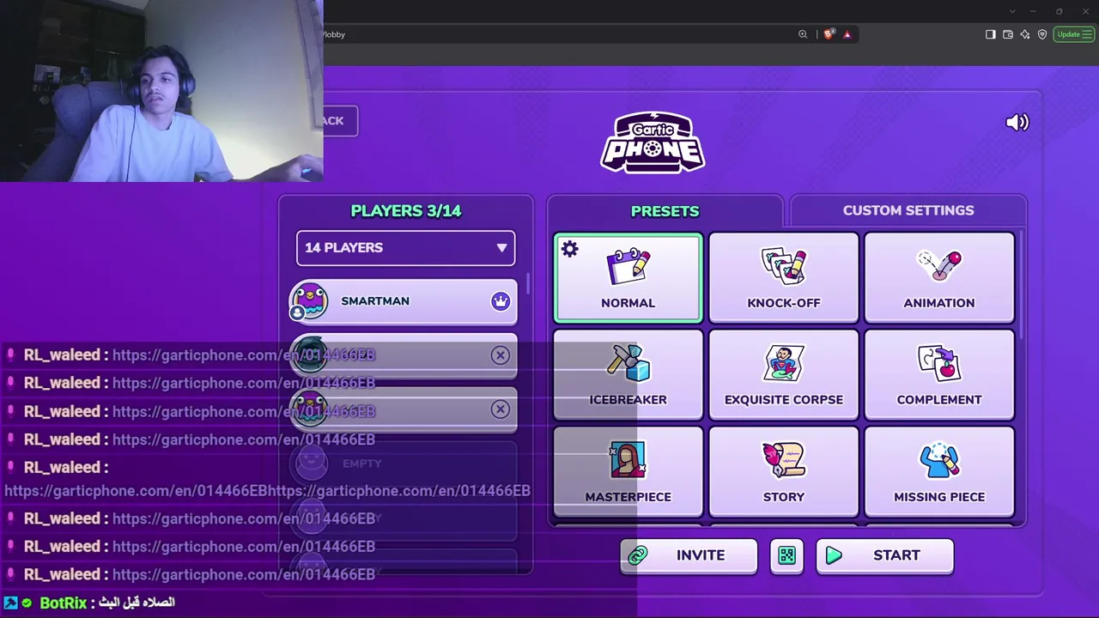This screenshot has height=618, width=1099.
Task: Choose the Exquisite Corpse preset
Action: coord(784,375)
